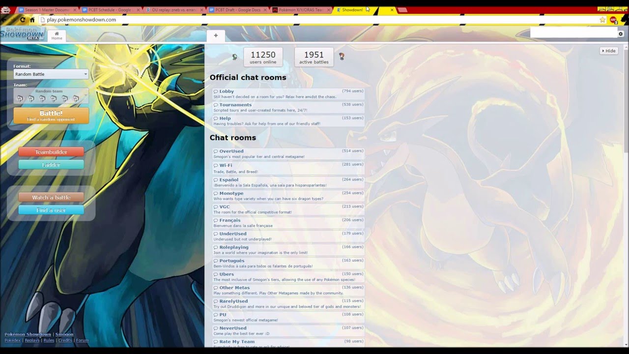Hide the rooms panel with Hide button

coord(608,51)
